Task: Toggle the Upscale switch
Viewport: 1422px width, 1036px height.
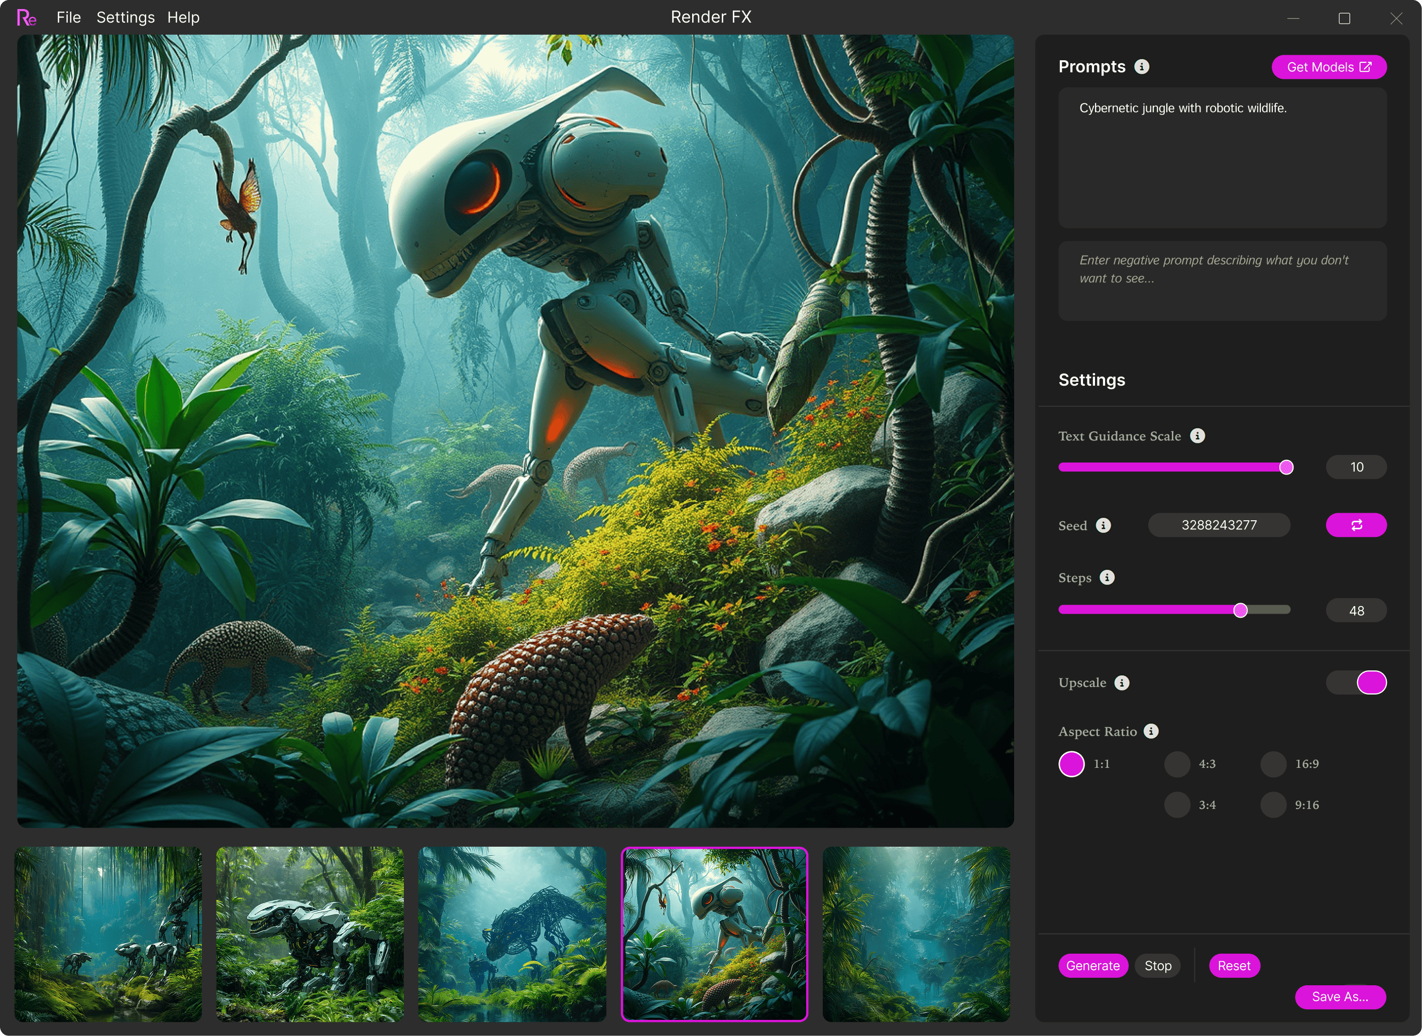Action: pyautogui.click(x=1356, y=683)
